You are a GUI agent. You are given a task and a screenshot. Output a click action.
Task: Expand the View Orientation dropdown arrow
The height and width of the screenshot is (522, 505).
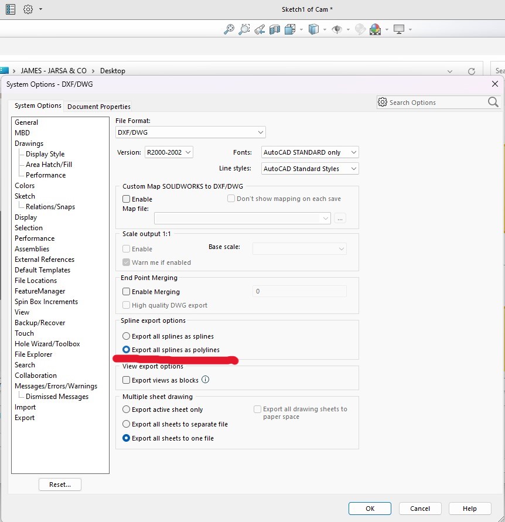(x=301, y=30)
